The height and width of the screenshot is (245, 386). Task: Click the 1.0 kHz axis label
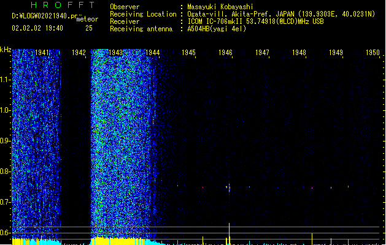[x=5, y=110]
